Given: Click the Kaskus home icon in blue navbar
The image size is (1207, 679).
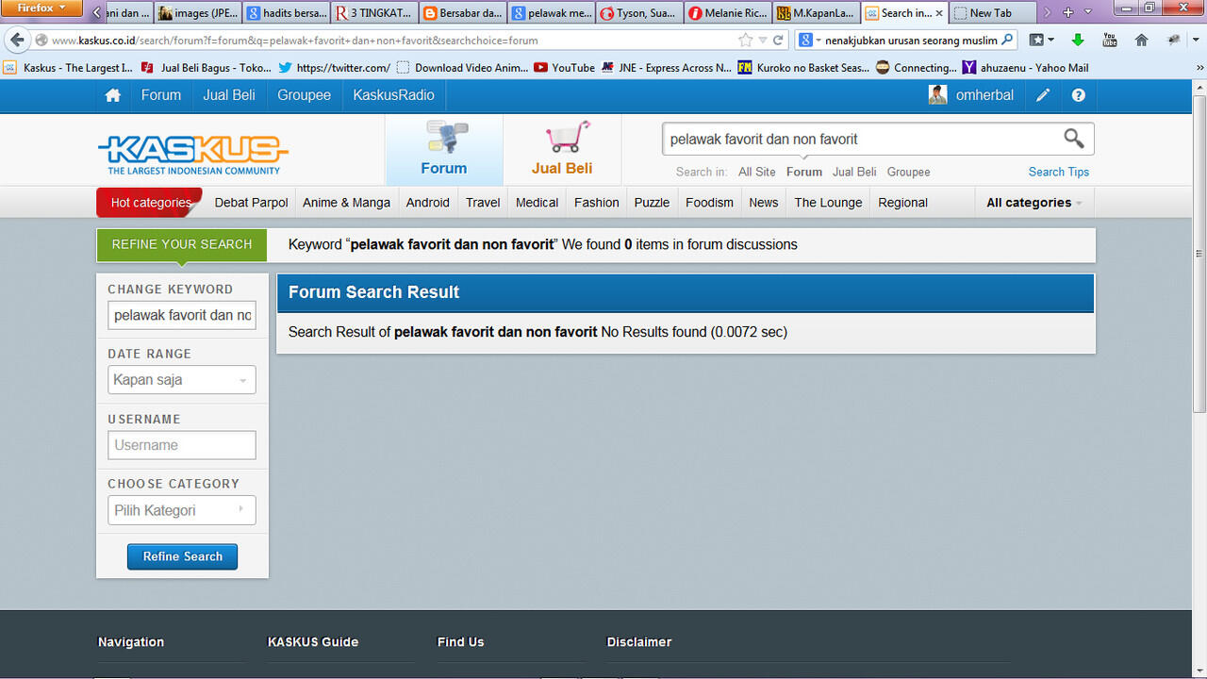Looking at the screenshot, I should click(113, 95).
